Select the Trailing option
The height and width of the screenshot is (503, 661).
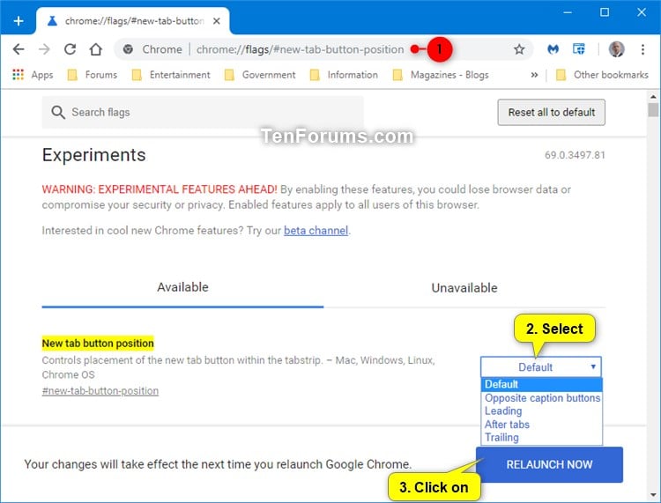[x=542, y=437]
